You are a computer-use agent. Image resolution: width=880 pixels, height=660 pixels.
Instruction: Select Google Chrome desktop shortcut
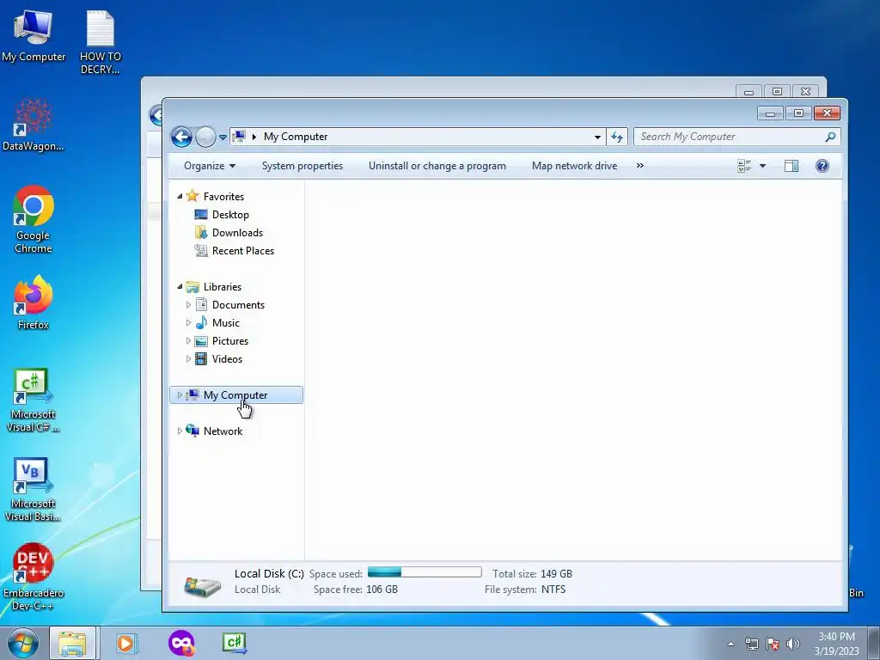point(34,220)
